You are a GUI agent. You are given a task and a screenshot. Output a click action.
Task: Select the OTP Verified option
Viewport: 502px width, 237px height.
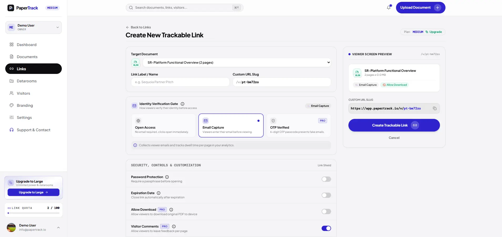pyautogui.click(x=298, y=125)
